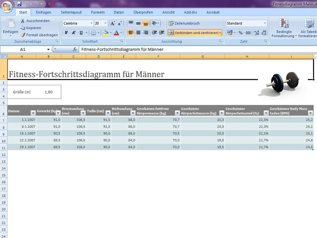
Task: Decrease font size with small A icon
Action: 120,23
